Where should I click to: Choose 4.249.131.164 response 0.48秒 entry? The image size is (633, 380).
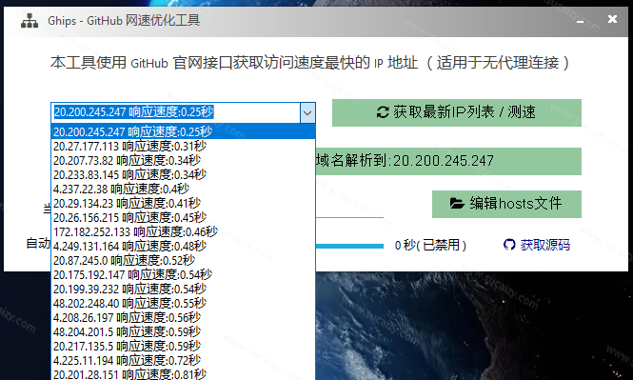(x=183, y=247)
